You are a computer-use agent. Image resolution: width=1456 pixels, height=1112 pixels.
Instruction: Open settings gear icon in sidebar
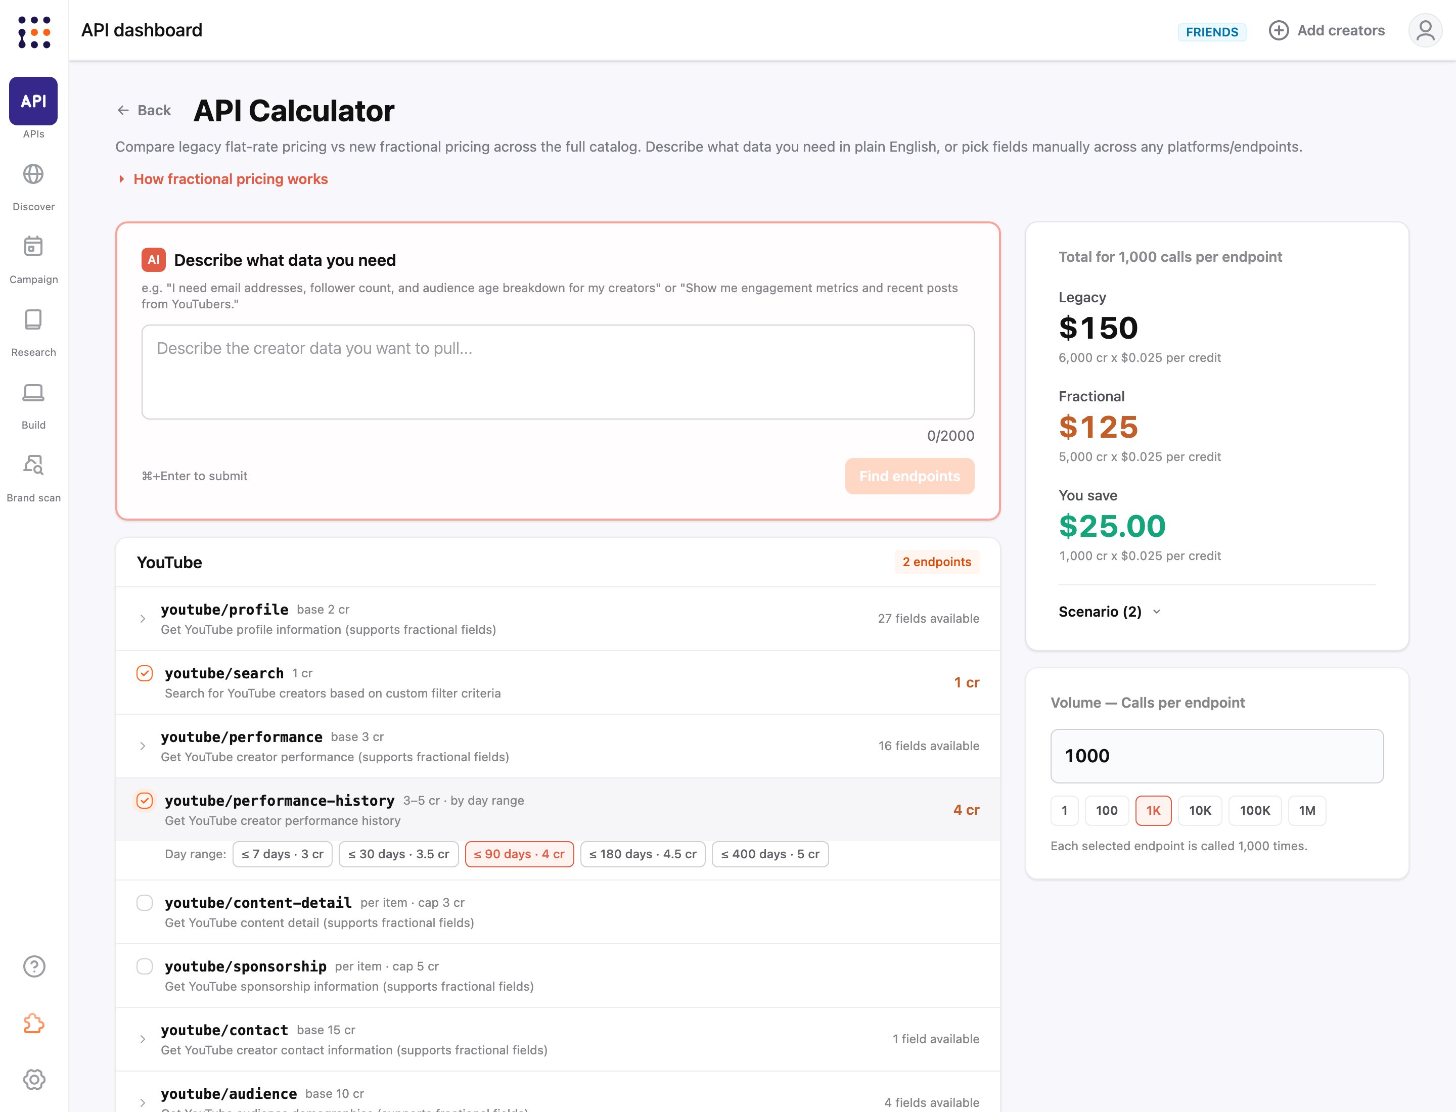tap(34, 1080)
